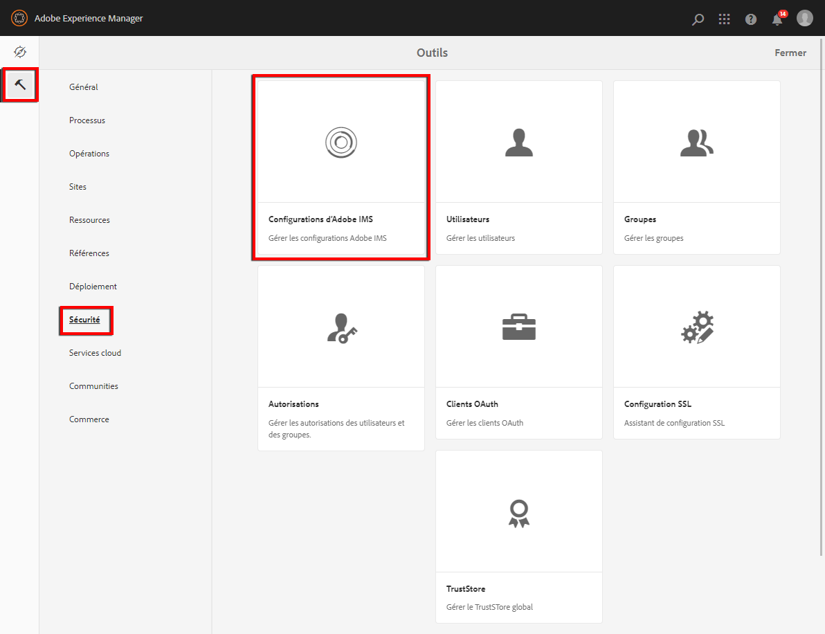Click 'Gérer les configurations Adobe IMS' text
The height and width of the screenshot is (634, 825).
[327, 238]
